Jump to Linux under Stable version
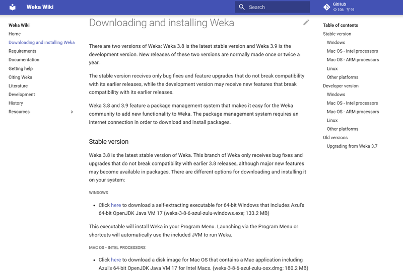 (332, 69)
